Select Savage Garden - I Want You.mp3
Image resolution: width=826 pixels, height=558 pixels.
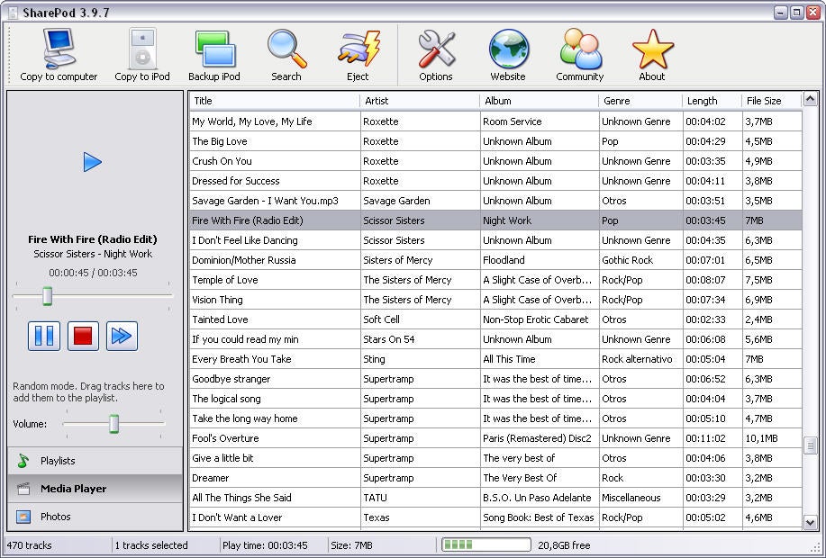(x=495, y=201)
